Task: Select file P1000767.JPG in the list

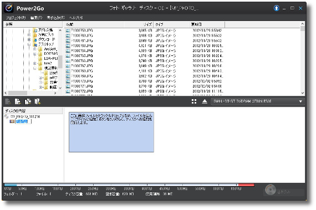Action: pos(82,66)
